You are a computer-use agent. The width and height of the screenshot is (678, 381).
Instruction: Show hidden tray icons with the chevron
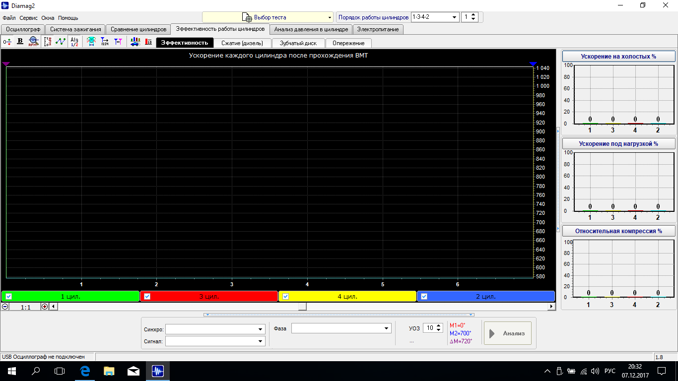click(547, 371)
